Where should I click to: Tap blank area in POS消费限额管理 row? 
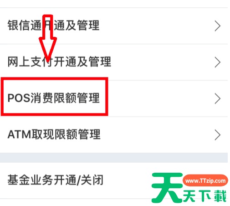click(x=159, y=98)
